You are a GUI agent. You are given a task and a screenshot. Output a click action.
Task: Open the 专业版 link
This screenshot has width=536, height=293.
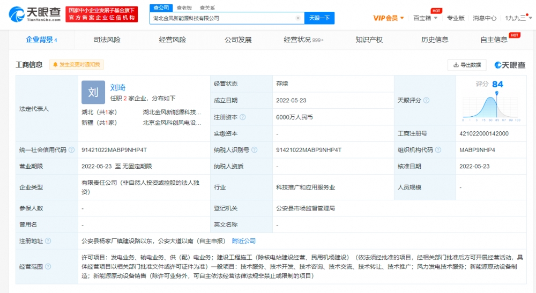click(x=456, y=18)
